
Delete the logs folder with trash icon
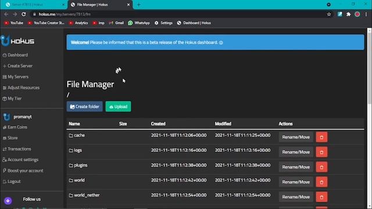(x=321, y=152)
